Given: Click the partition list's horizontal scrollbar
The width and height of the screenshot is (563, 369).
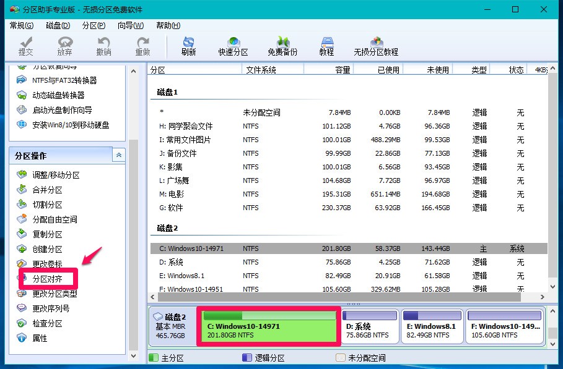Looking at the screenshot, I should point(339,297).
